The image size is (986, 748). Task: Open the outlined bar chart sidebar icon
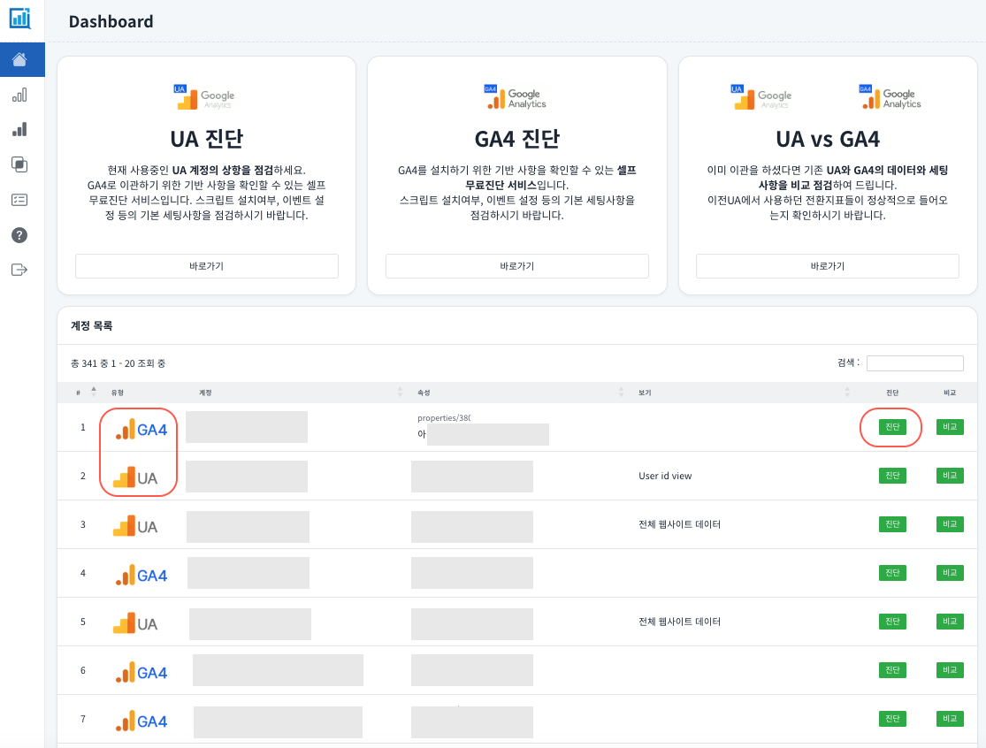click(x=19, y=95)
